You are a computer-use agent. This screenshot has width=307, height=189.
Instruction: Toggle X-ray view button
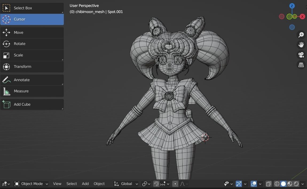pyautogui.click(x=269, y=184)
